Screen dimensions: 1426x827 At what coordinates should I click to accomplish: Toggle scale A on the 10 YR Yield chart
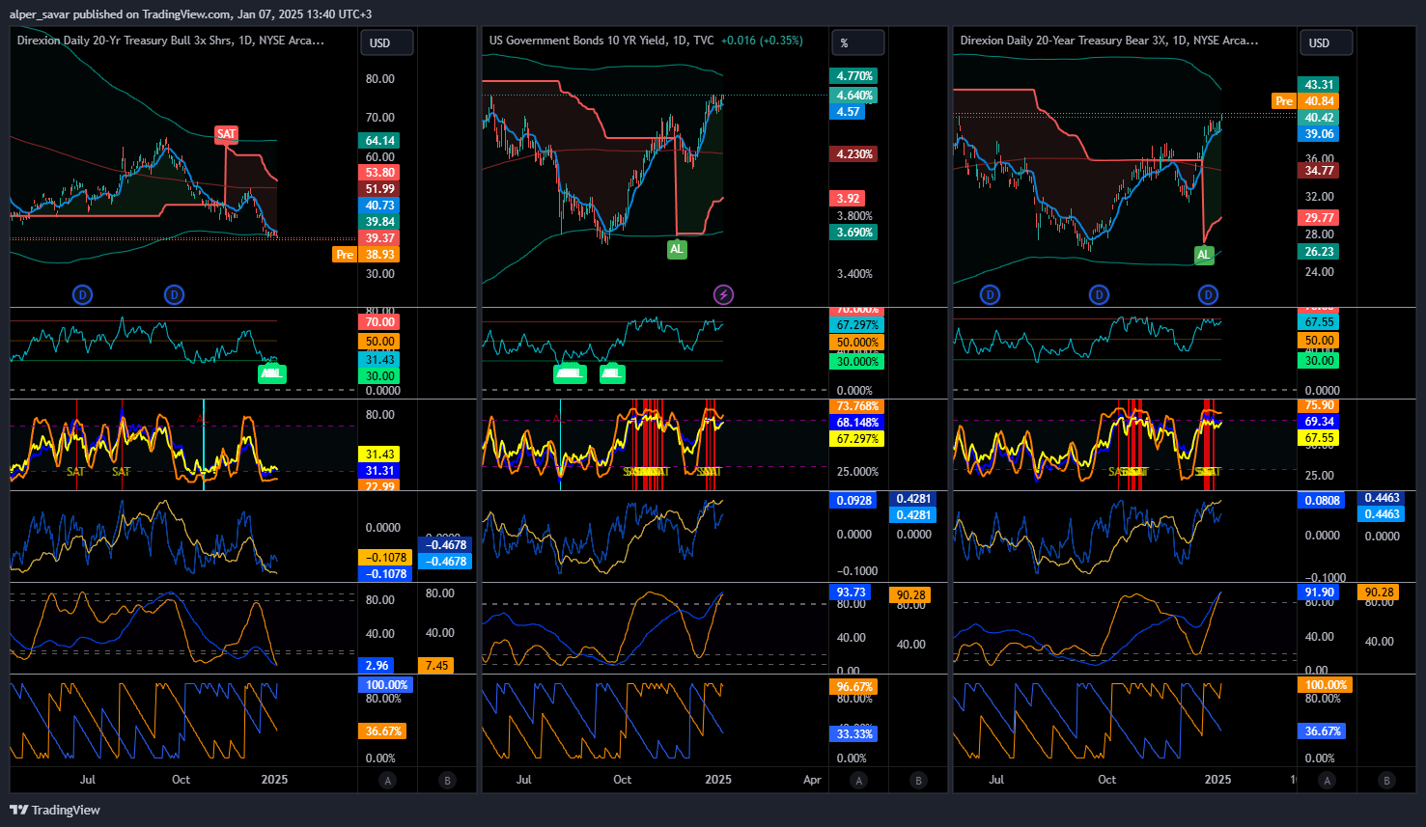click(859, 780)
